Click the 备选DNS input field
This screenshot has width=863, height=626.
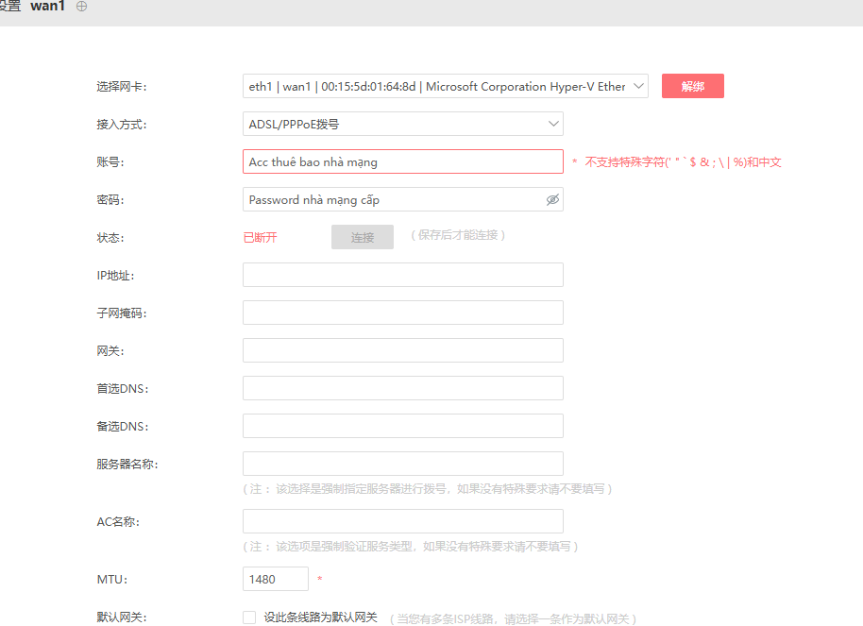click(x=403, y=426)
